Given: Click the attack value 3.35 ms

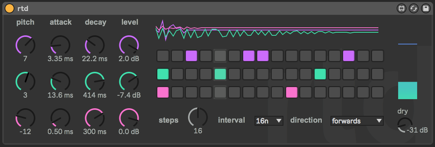Looking at the screenshot, I should (x=60, y=59).
